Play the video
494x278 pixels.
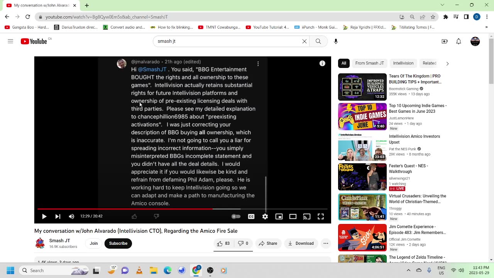click(44, 217)
